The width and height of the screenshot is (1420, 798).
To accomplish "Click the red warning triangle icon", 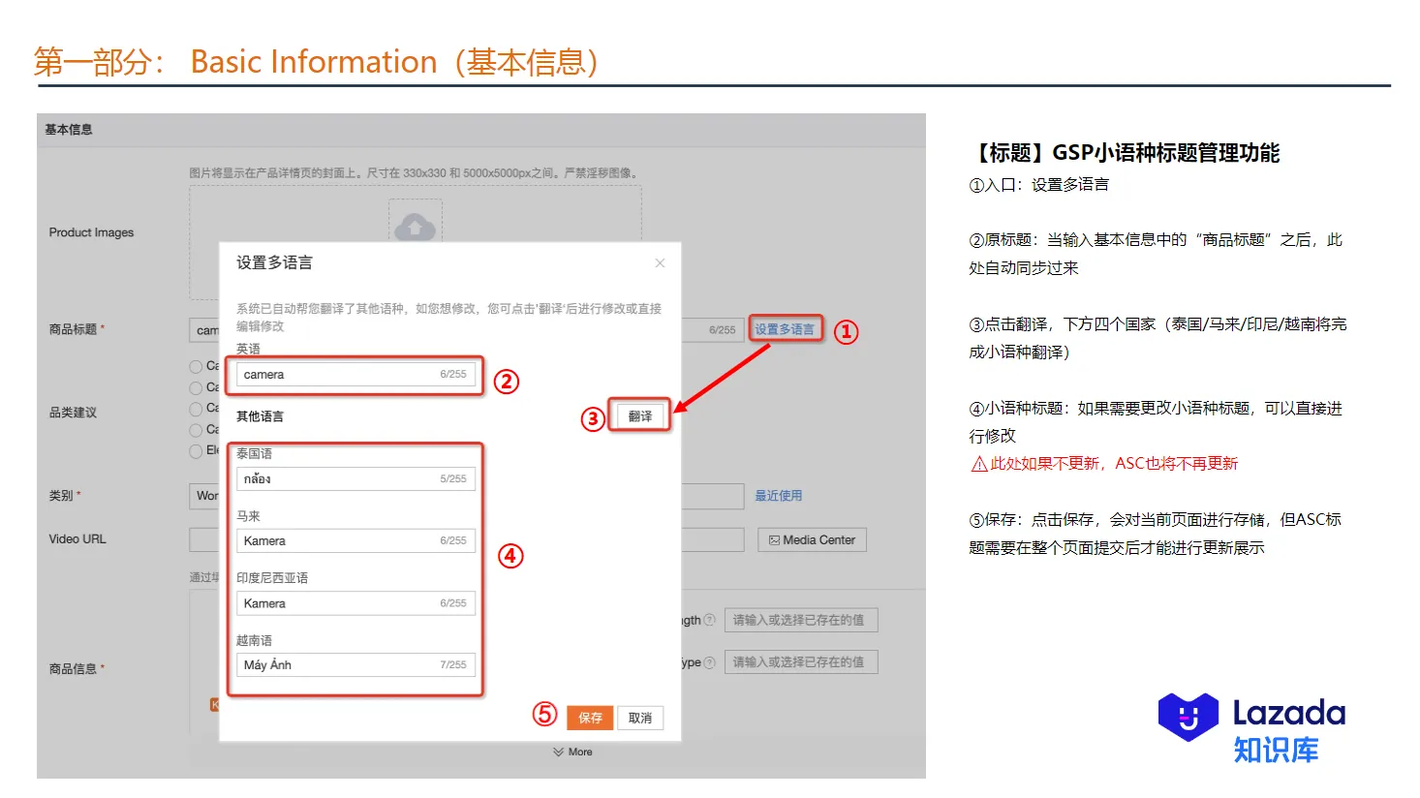I will click(x=978, y=465).
